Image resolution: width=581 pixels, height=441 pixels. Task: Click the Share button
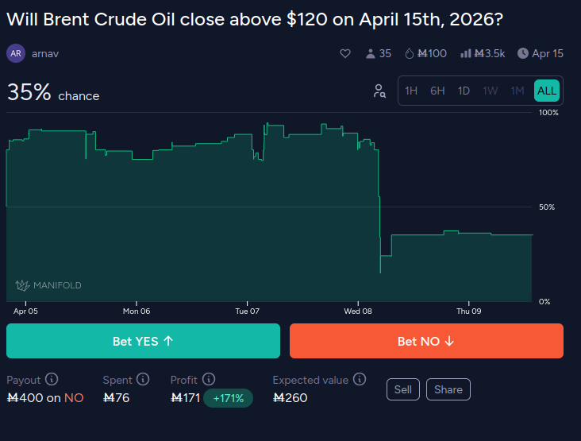click(x=448, y=389)
